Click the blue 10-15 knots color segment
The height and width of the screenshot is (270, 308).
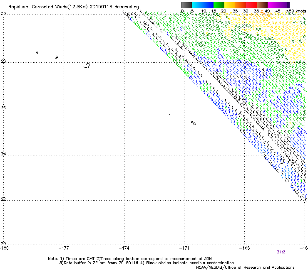[208, 5]
